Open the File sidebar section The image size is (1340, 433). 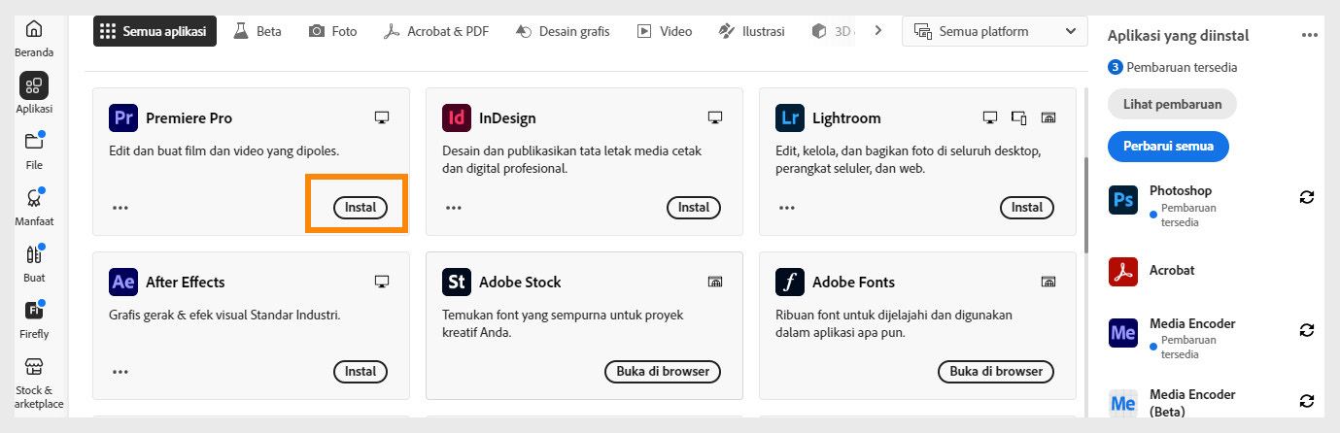tap(34, 150)
